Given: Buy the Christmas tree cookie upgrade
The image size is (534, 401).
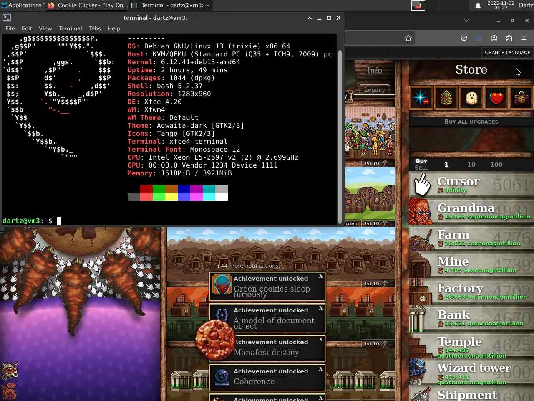Looking at the screenshot, I should (x=446, y=98).
